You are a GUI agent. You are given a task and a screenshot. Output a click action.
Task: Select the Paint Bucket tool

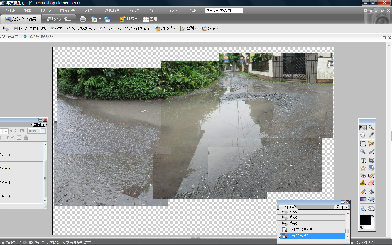tap(371, 192)
